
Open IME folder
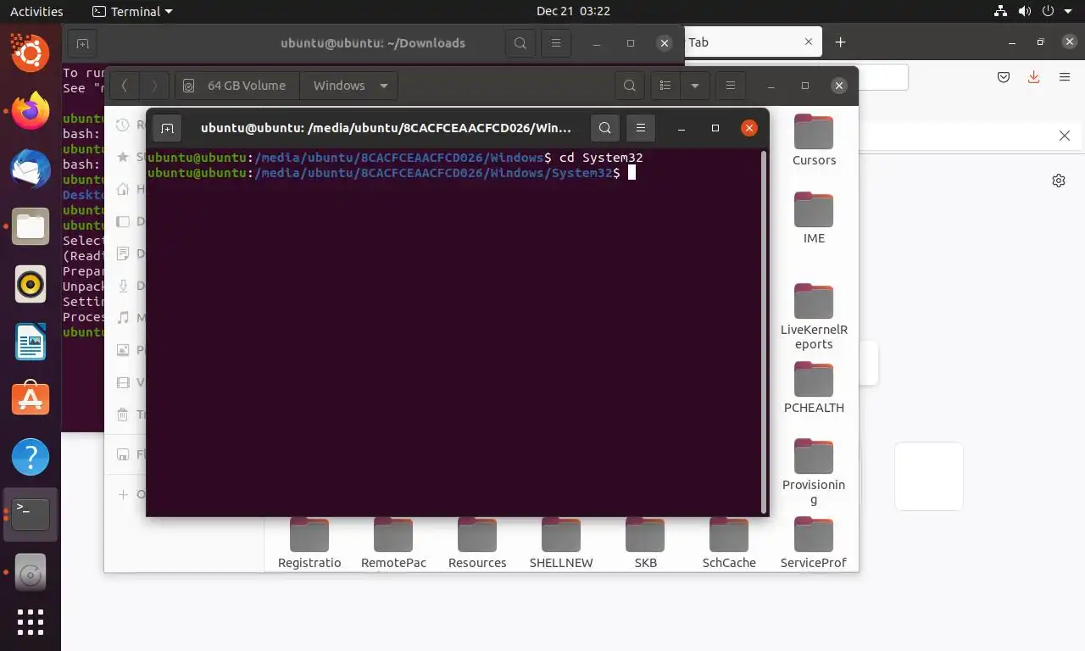(814, 219)
